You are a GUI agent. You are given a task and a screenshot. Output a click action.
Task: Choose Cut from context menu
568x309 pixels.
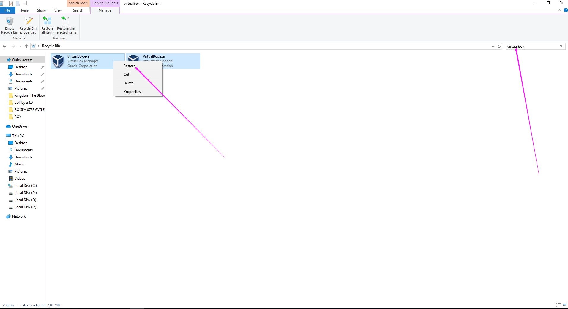(138, 74)
